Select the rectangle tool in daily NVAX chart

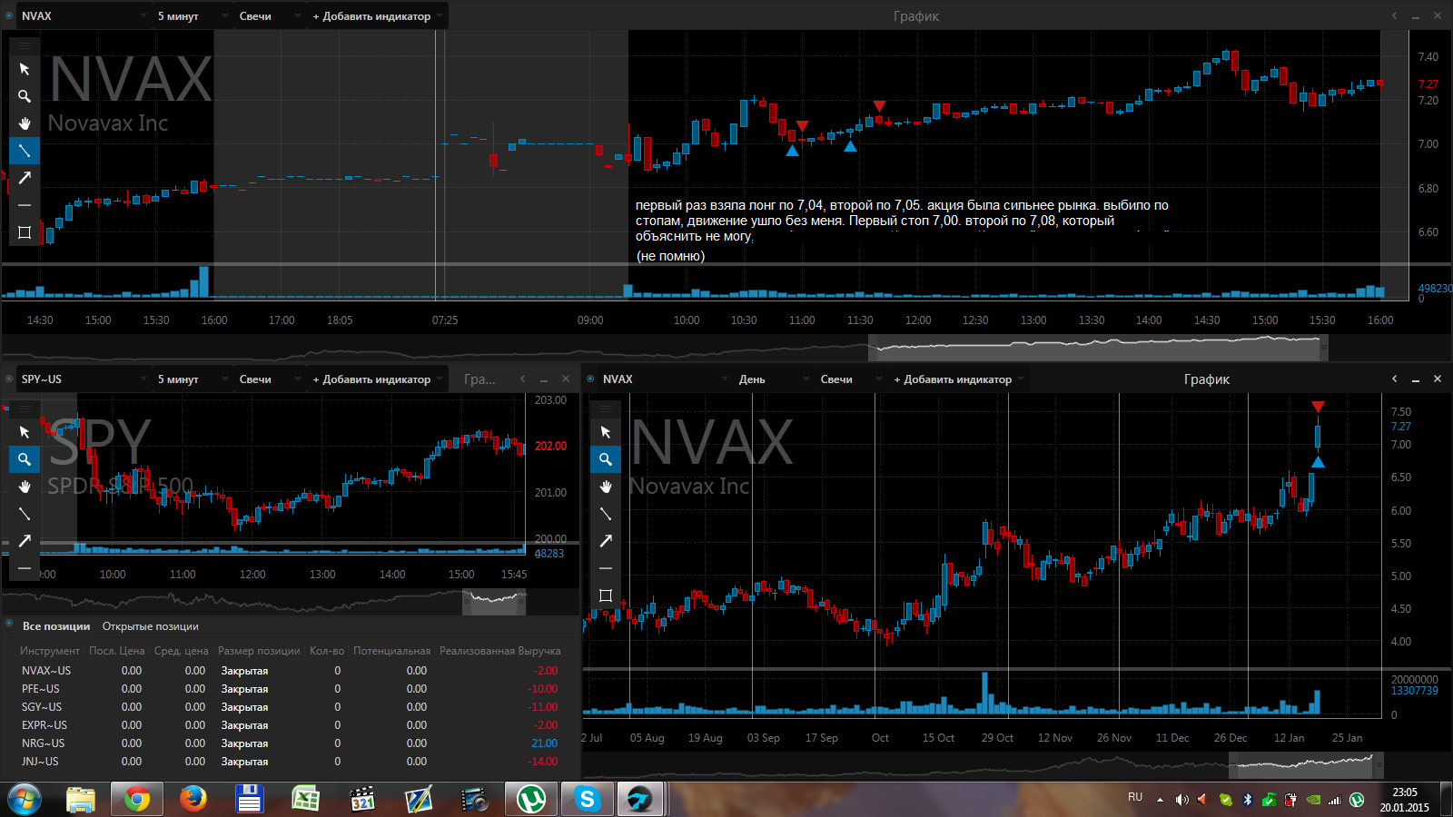[606, 596]
